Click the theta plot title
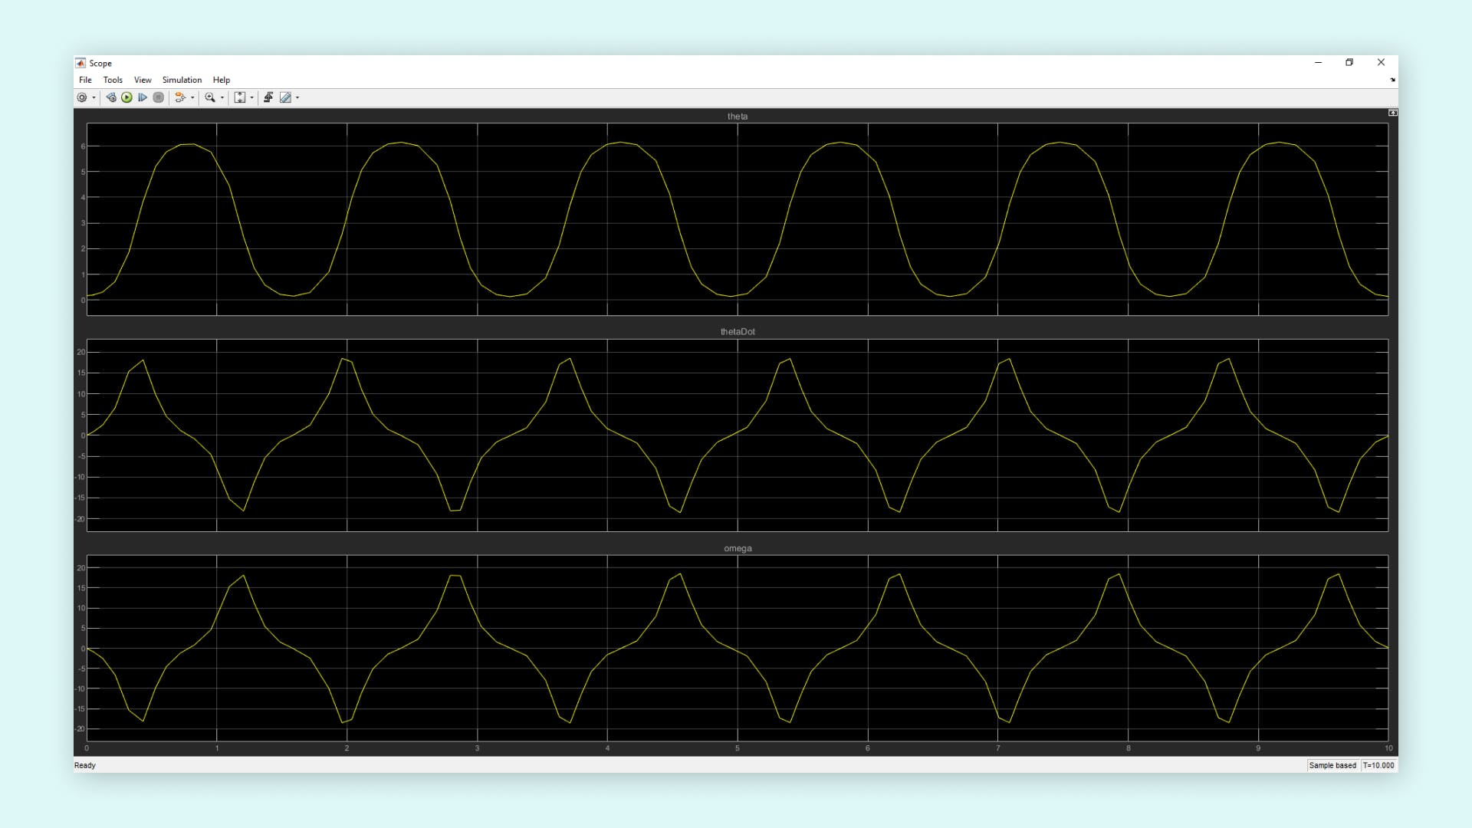This screenshot has height=828, width=1472. [738, 117]
